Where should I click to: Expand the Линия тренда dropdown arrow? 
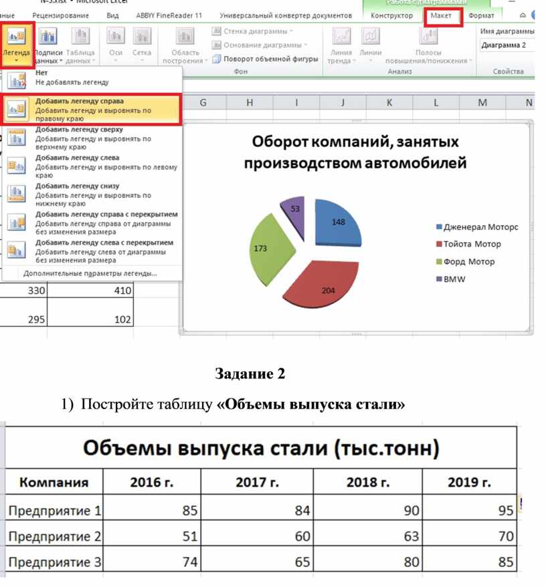(353, 61)
